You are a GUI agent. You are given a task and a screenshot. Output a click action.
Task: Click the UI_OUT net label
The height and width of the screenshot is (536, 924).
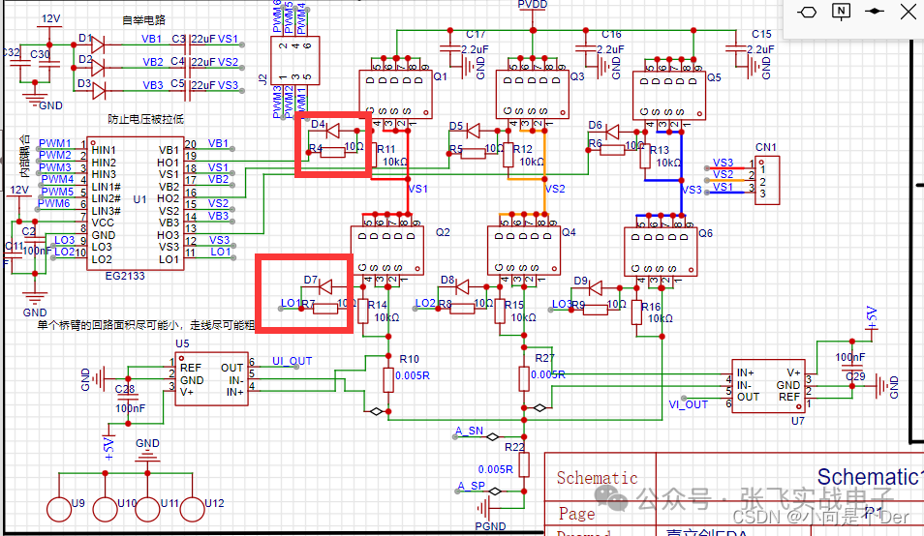click(292, 361)
